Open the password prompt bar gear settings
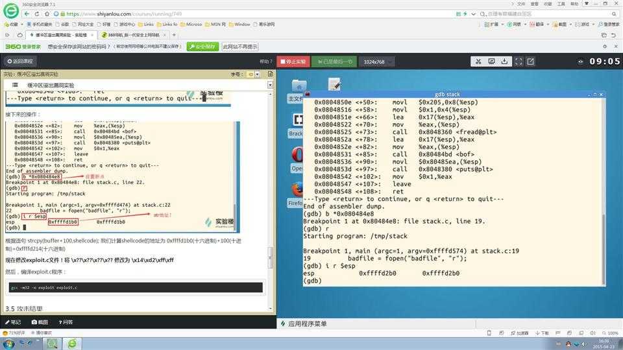Screen dimensions: 623x350 (605, 47)
